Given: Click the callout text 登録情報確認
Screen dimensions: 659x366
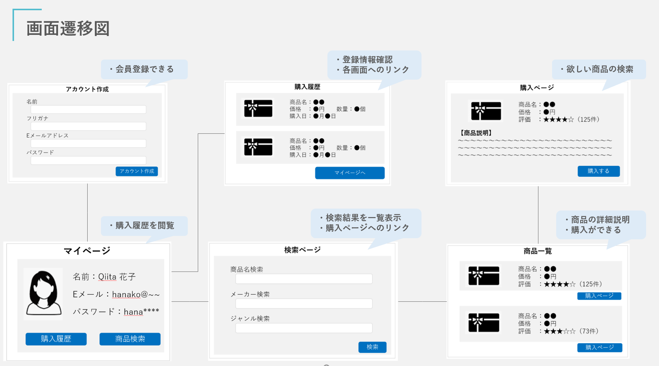Looking at the screenshot, I should click(x=367, y=60).
